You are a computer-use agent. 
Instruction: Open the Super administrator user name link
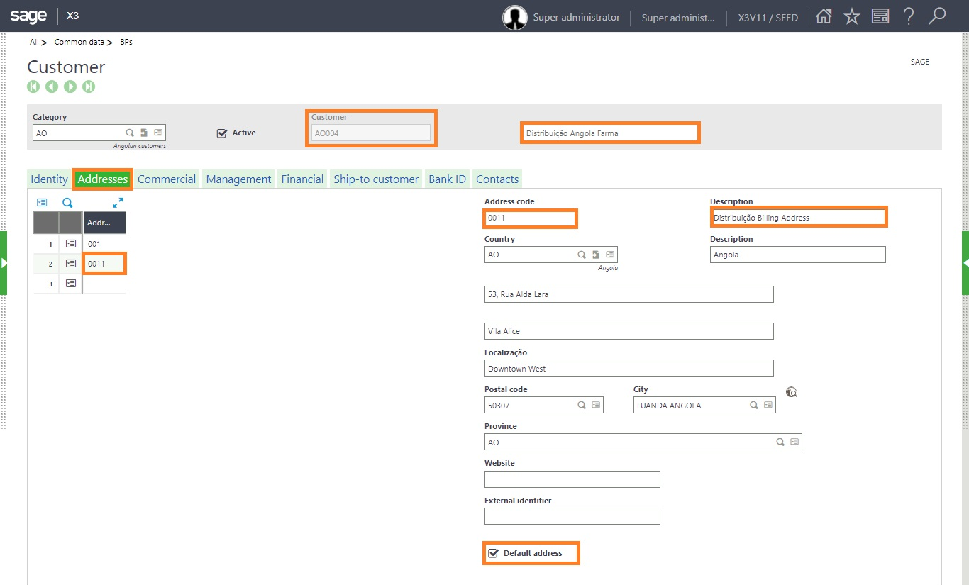coord(577,17)
